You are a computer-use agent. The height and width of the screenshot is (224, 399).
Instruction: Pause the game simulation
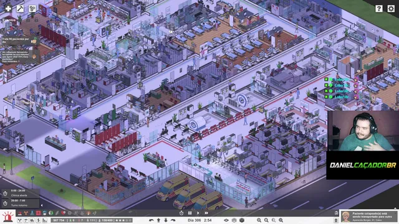click(190, 213)
